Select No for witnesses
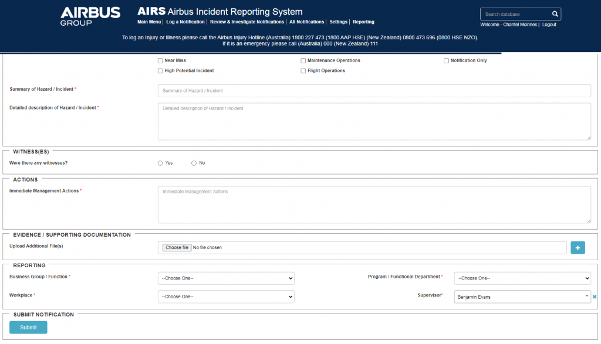 pos(194,163)
